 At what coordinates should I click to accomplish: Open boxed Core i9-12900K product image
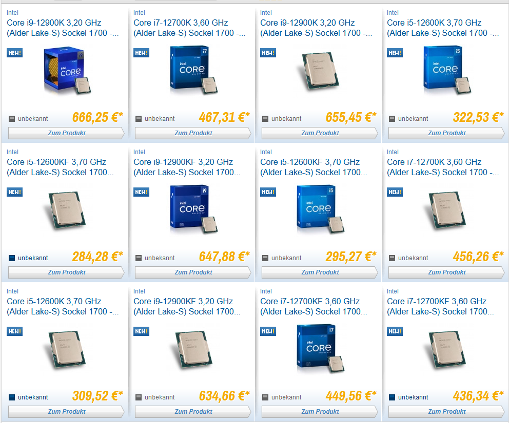(67, 70)
